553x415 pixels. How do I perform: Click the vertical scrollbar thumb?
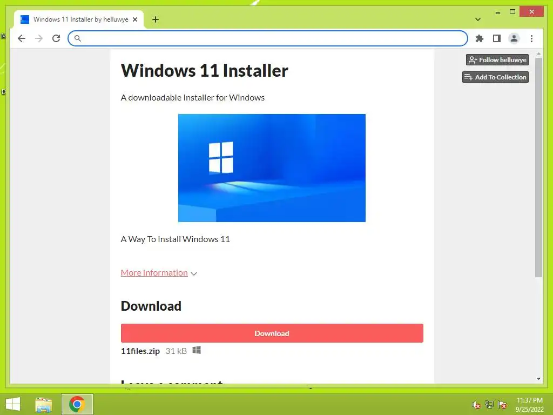click(538, 168)
